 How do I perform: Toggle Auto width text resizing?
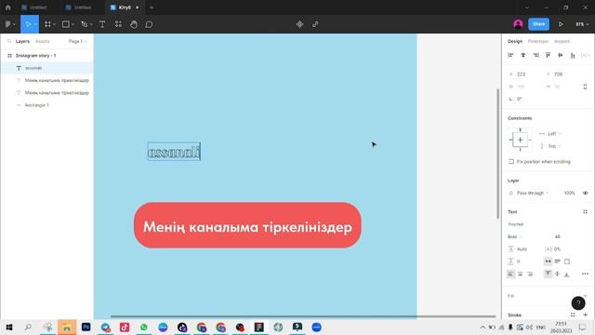(548, 261)
